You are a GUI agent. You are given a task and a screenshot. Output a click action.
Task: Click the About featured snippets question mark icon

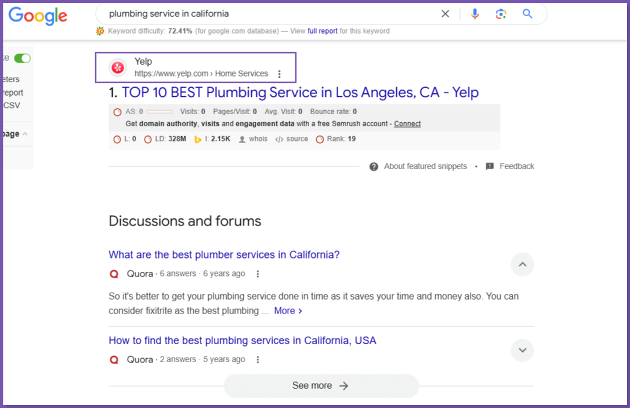374,166
